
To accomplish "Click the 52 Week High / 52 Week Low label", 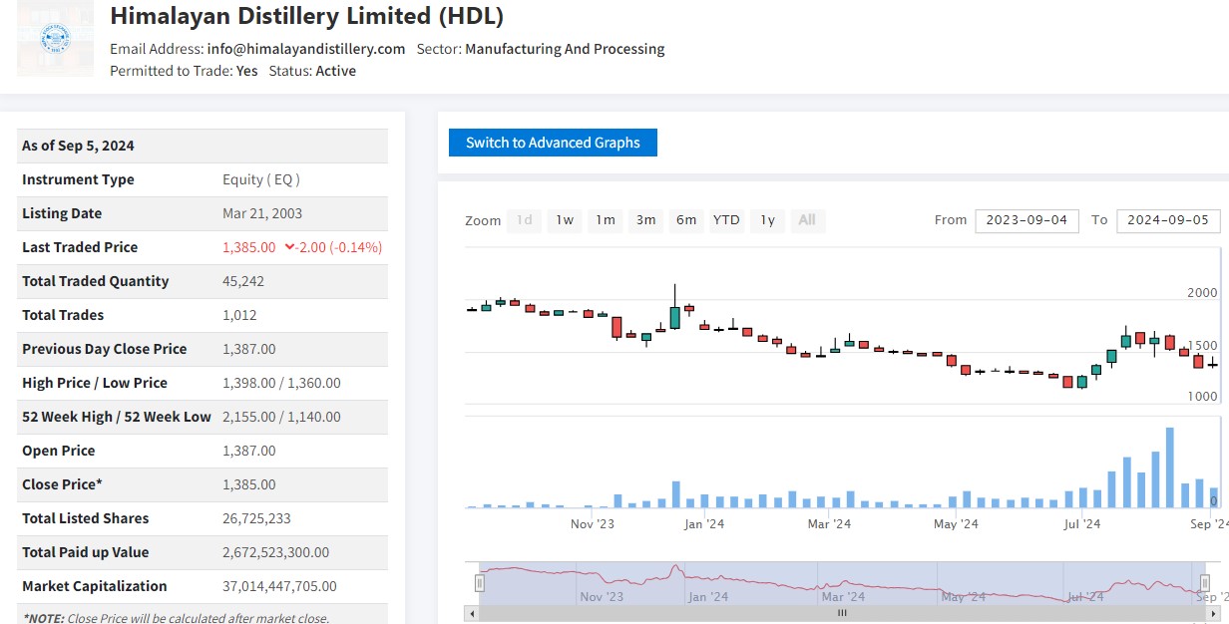I will (x=117, y=417).
